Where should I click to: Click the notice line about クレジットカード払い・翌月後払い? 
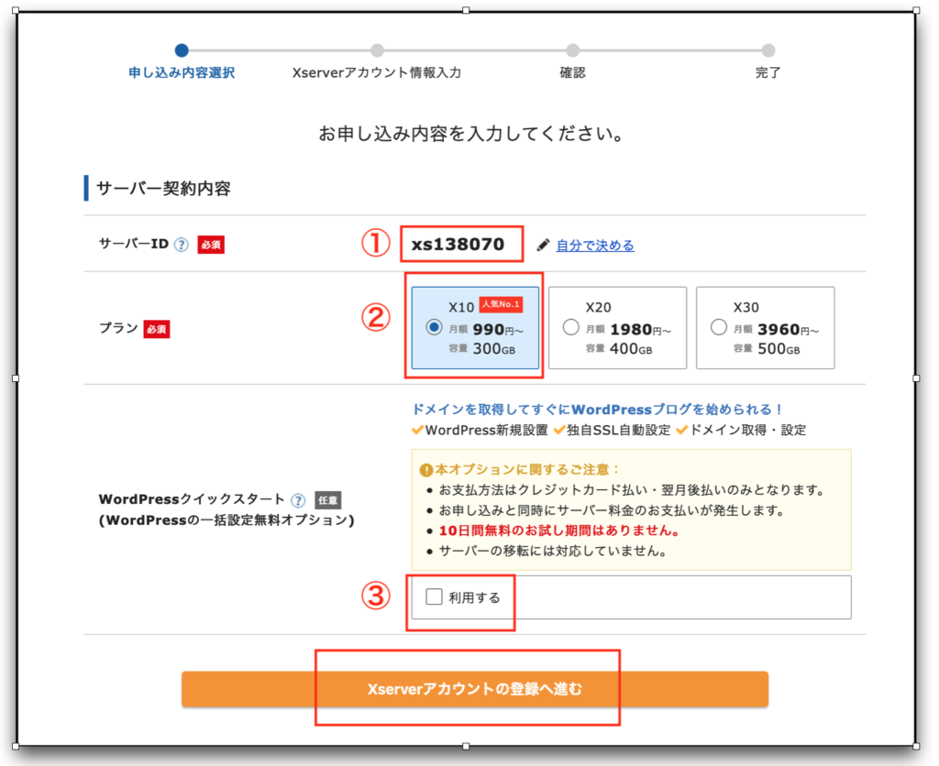(632, 490)
